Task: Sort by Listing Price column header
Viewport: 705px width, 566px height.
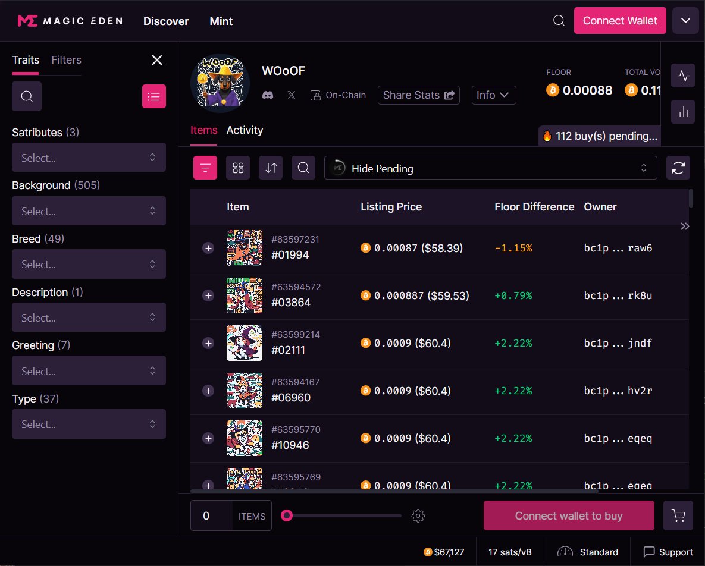Action: (391, 207)
